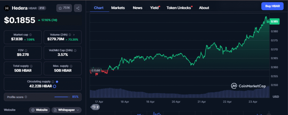The height and width of the screenshot is (115, 288).
Task: Click the 23 Apr date axis label
Action: pos(253,102)
